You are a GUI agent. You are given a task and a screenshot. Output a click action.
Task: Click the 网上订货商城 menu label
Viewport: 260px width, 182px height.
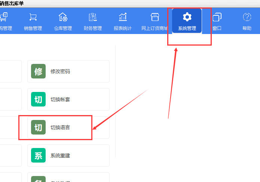point(155,28)
